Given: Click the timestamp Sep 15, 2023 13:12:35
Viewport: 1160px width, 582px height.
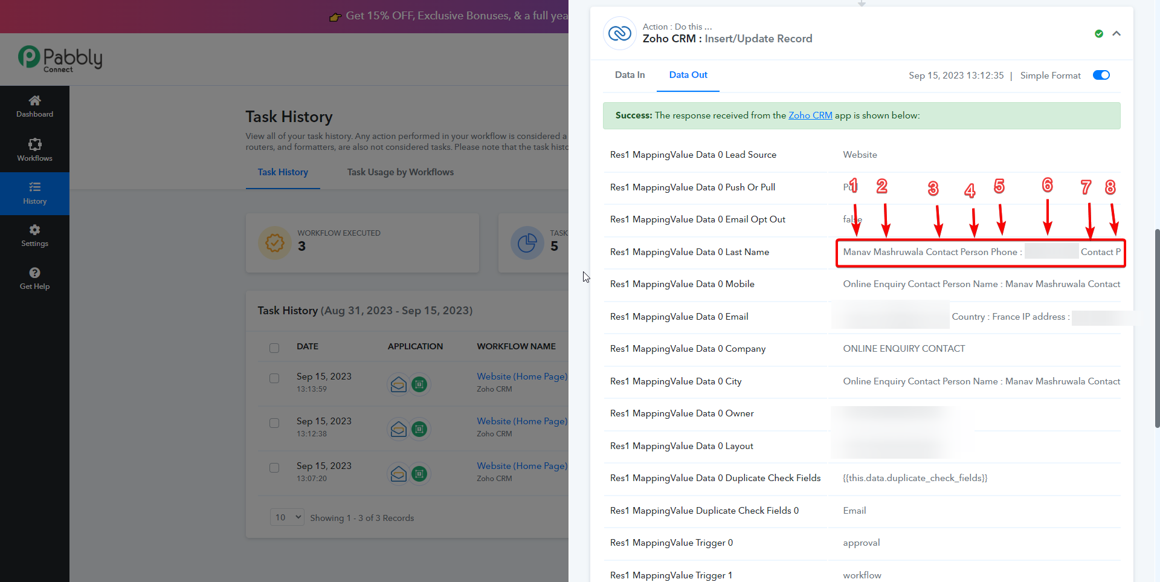Looking at the screenshot, I should point(956,76).
